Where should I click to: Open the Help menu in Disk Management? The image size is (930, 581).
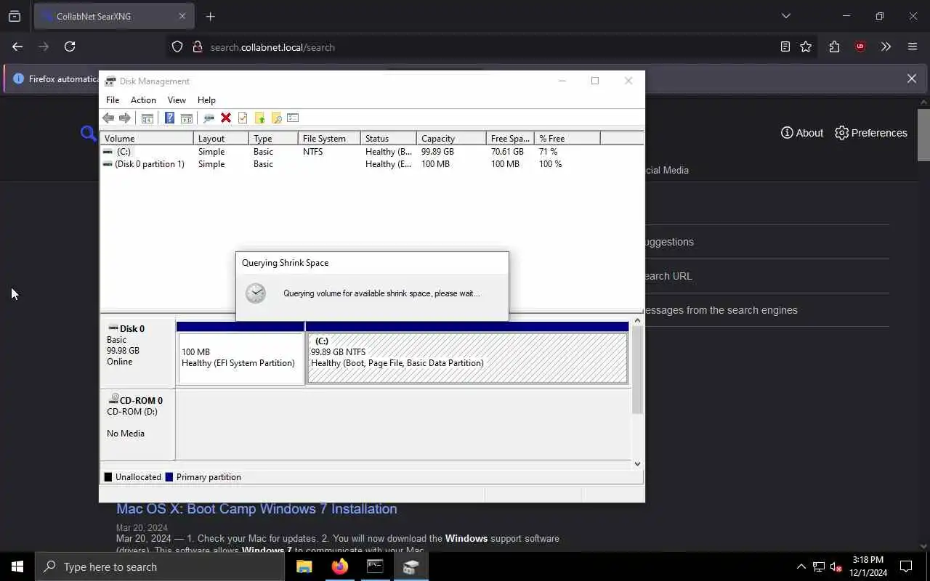pyautogui.click(x=206, y=99)
